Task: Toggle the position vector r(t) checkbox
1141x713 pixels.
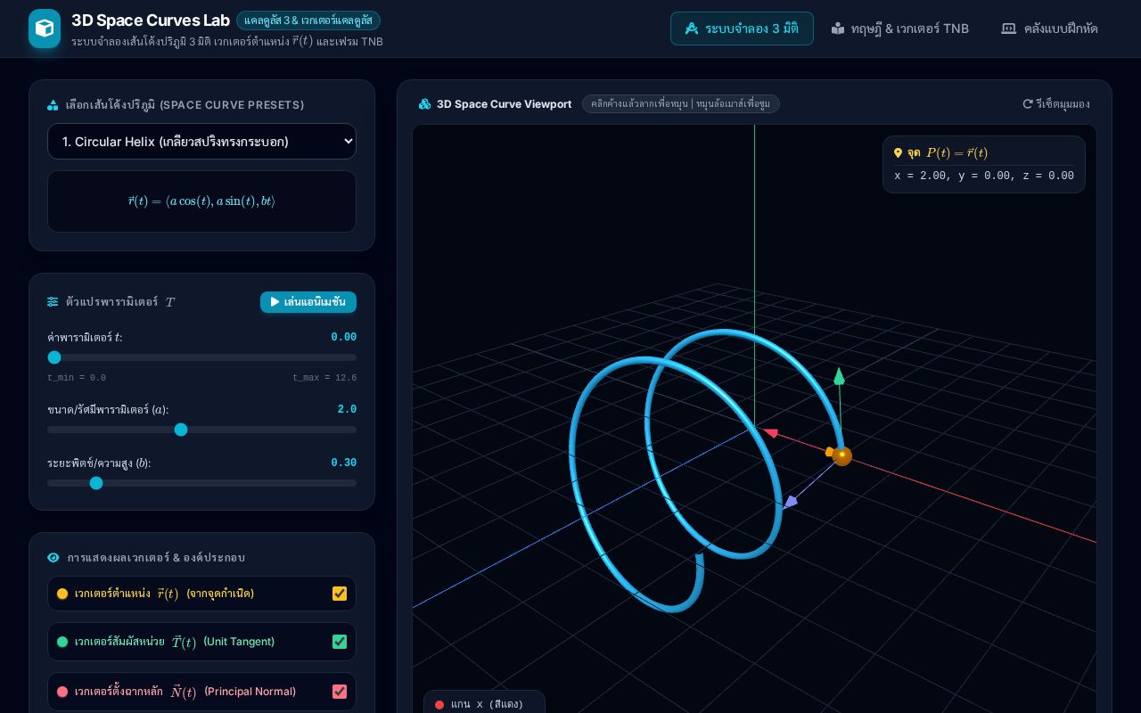Action: point(340,594)
